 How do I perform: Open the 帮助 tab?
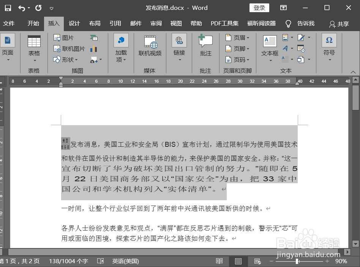point(196,24)
